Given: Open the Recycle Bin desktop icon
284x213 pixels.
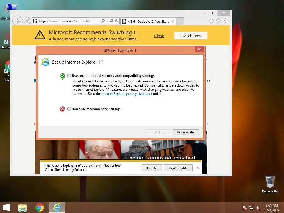Looking at the screenshot, I should point(270,184).
